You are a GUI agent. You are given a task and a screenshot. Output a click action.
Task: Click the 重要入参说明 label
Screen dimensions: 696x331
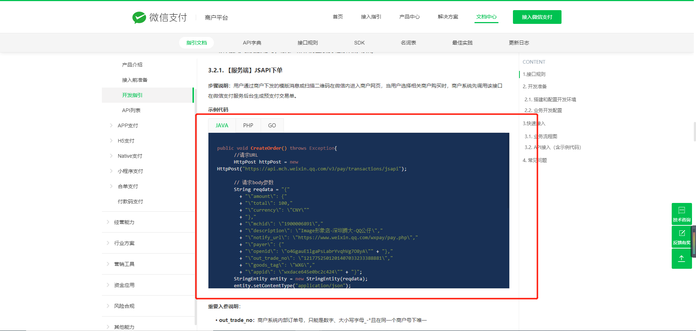224,306
